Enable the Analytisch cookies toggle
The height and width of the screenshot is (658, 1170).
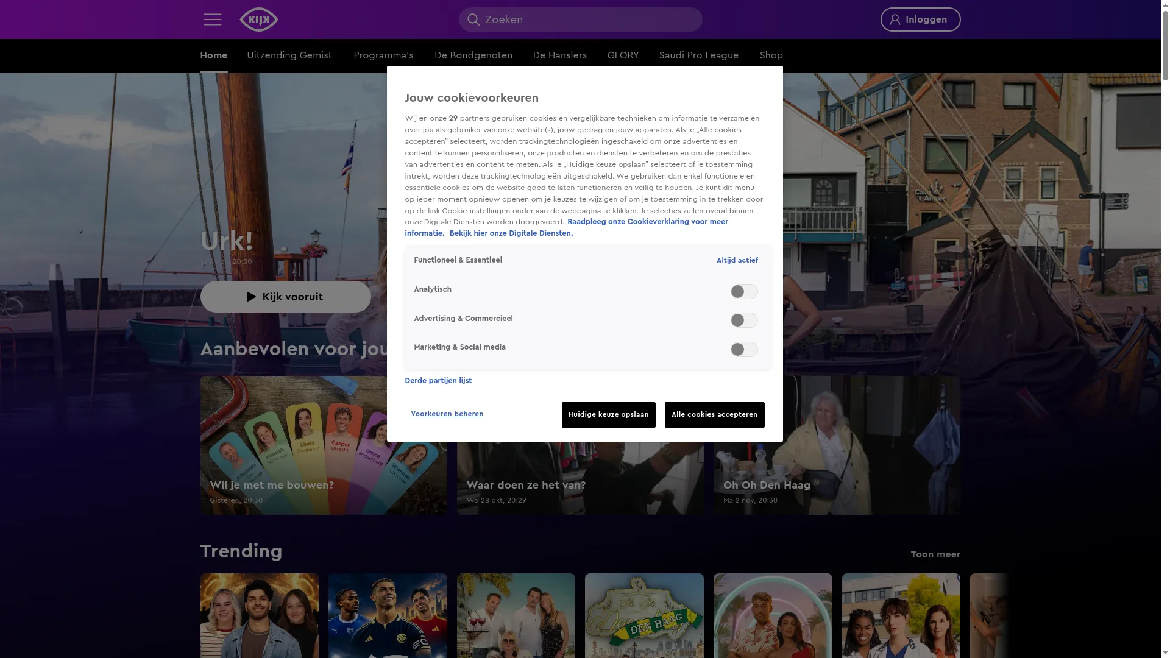coord(744,291)
